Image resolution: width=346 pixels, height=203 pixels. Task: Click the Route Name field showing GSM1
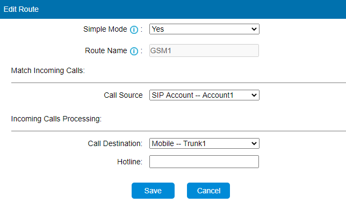point(204,50)
